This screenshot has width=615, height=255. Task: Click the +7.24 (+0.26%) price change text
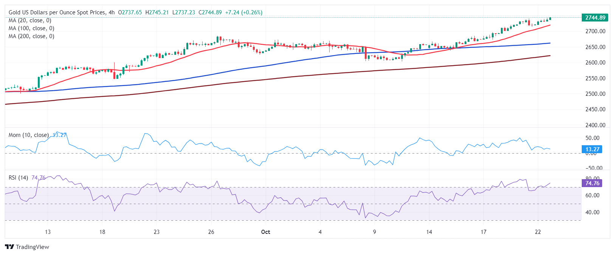[x=243, y=12]
